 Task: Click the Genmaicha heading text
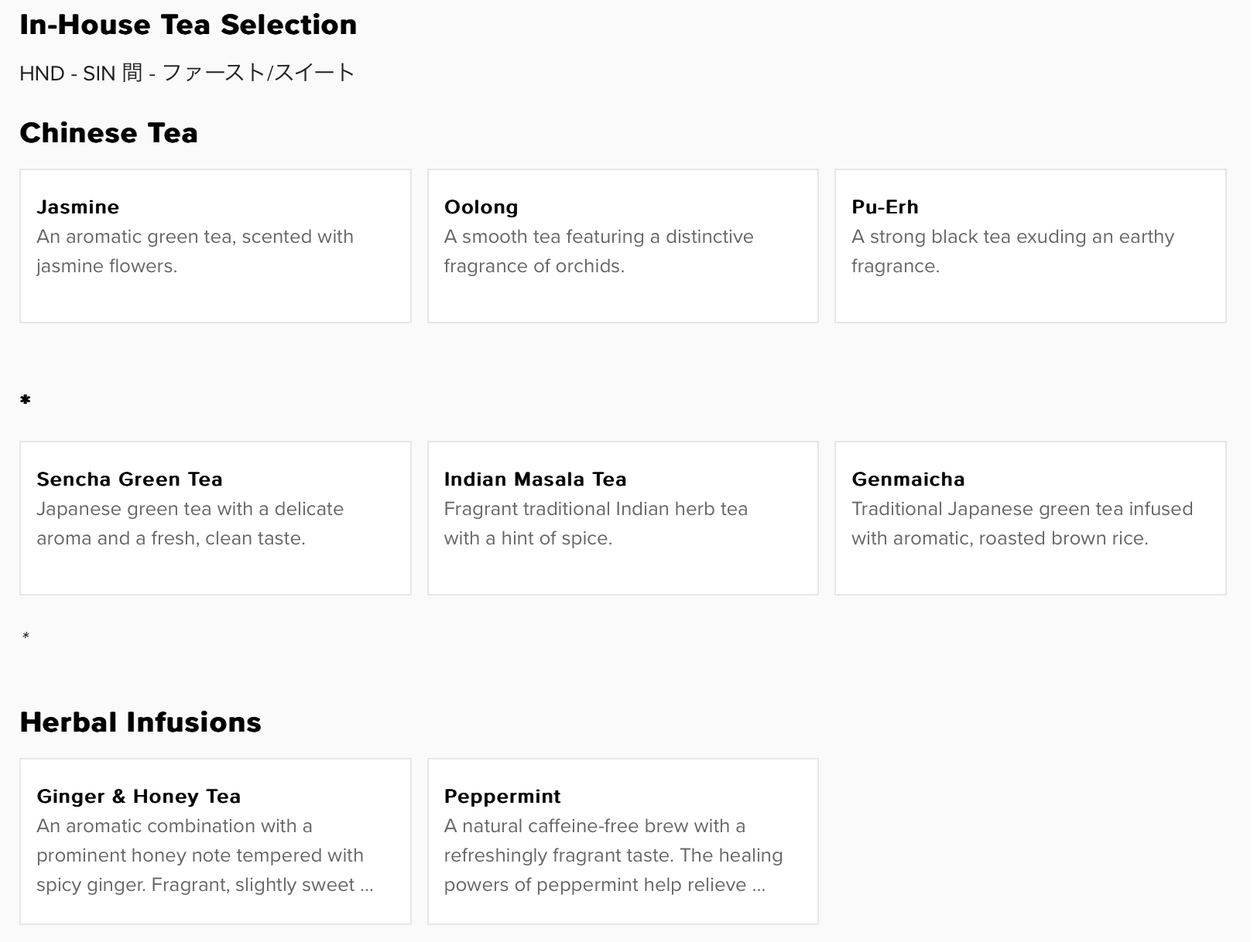pos(908,480)
